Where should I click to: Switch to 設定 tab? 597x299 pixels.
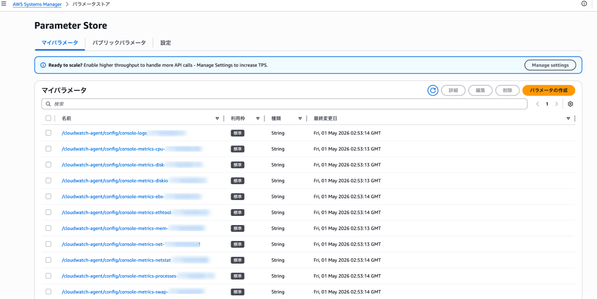click(166, 43)
